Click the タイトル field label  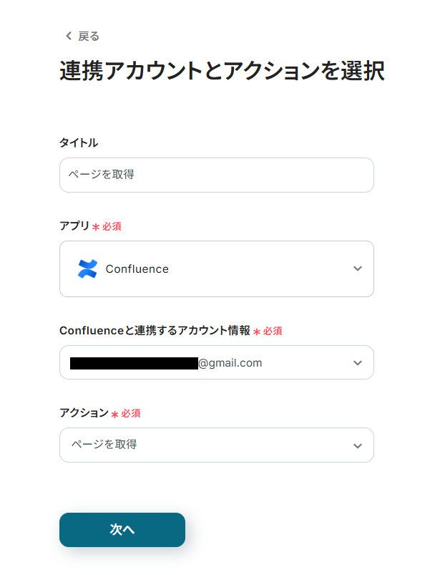(x=79, y=142)
